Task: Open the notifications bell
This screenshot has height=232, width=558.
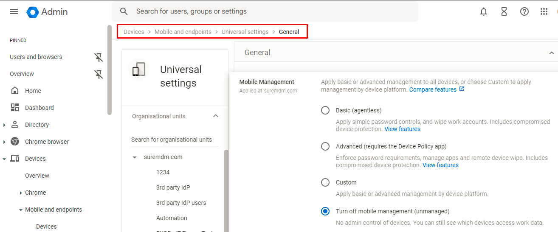Action: point(484,11)
